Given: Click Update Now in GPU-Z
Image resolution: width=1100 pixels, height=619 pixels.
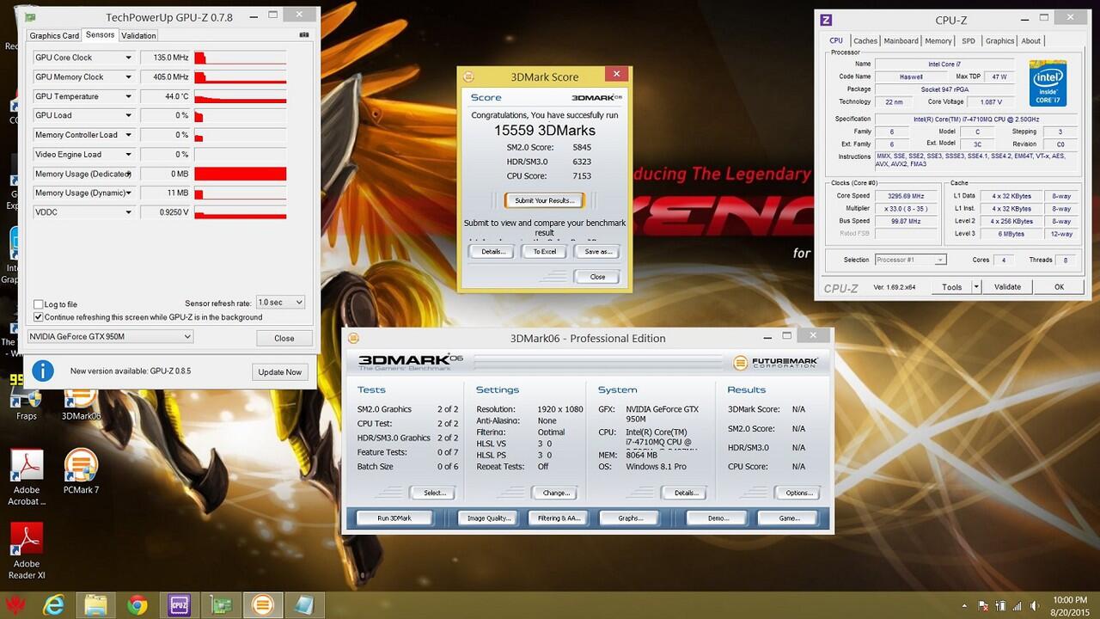Looking at the screenshot, I should point(280,371).
